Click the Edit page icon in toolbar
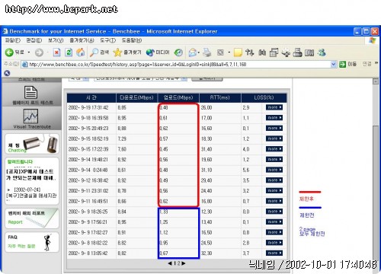Viewport: 381px width, 274px height. (220, 53)
